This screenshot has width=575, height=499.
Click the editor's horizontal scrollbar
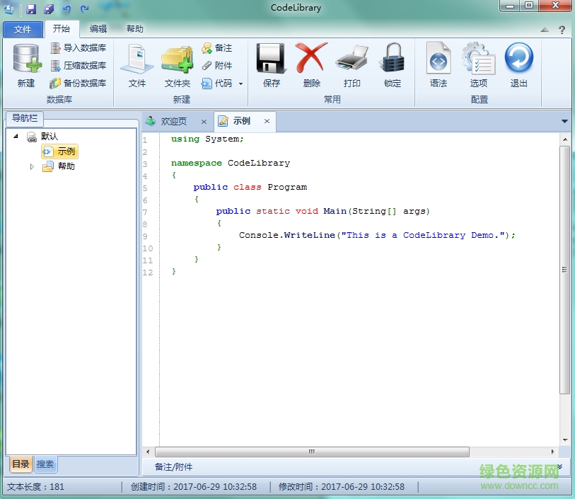(x=311, y=451)
